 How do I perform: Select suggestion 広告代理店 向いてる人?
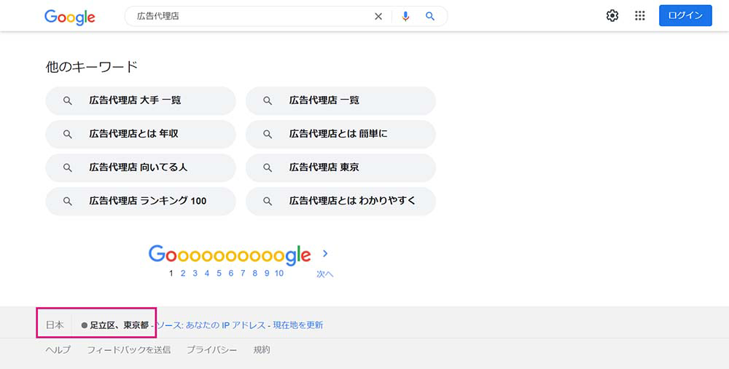click(141, 167)
